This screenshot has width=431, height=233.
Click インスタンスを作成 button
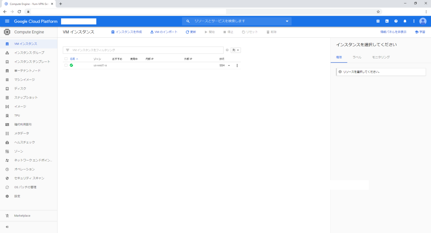click(x=126, y=32)
